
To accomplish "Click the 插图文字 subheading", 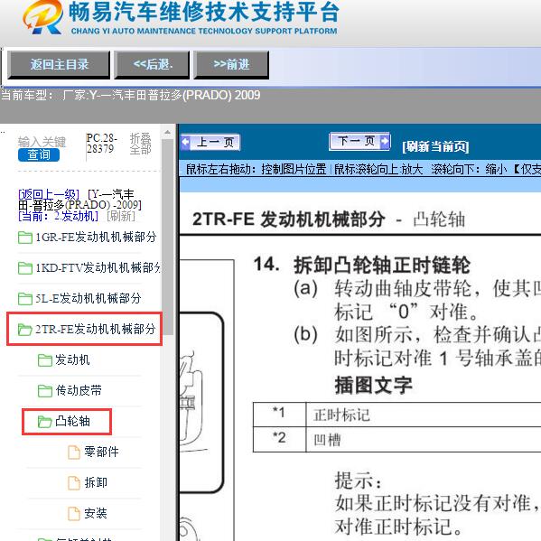I will [x=373, y=385].
